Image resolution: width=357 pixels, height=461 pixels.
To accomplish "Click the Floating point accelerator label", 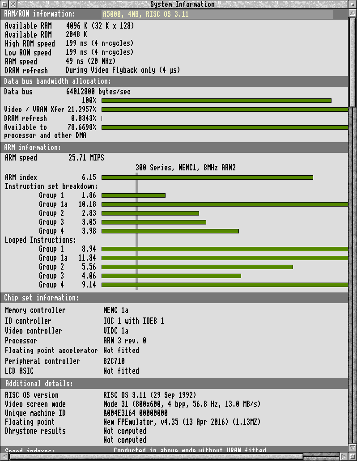I will (x=51, y=351).
